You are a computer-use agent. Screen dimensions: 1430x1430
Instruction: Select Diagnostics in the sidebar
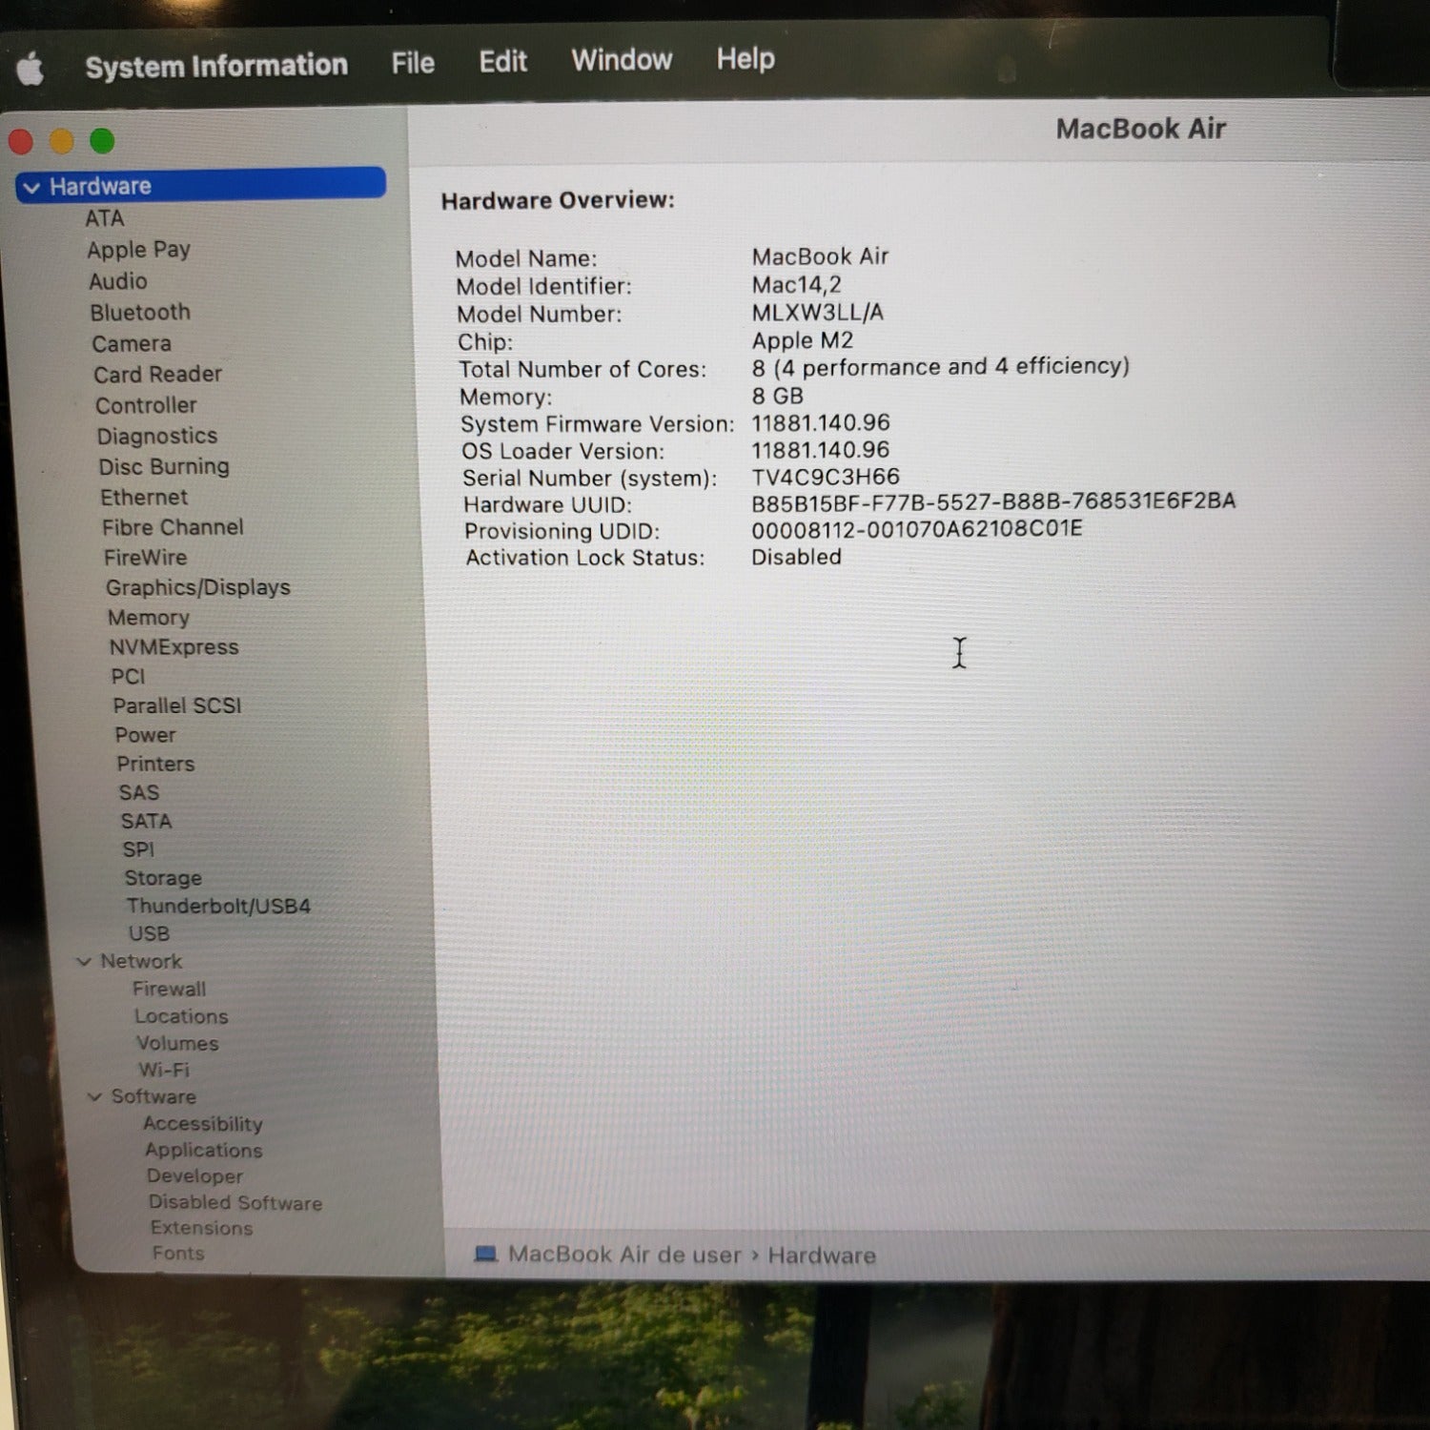point(157,437)
